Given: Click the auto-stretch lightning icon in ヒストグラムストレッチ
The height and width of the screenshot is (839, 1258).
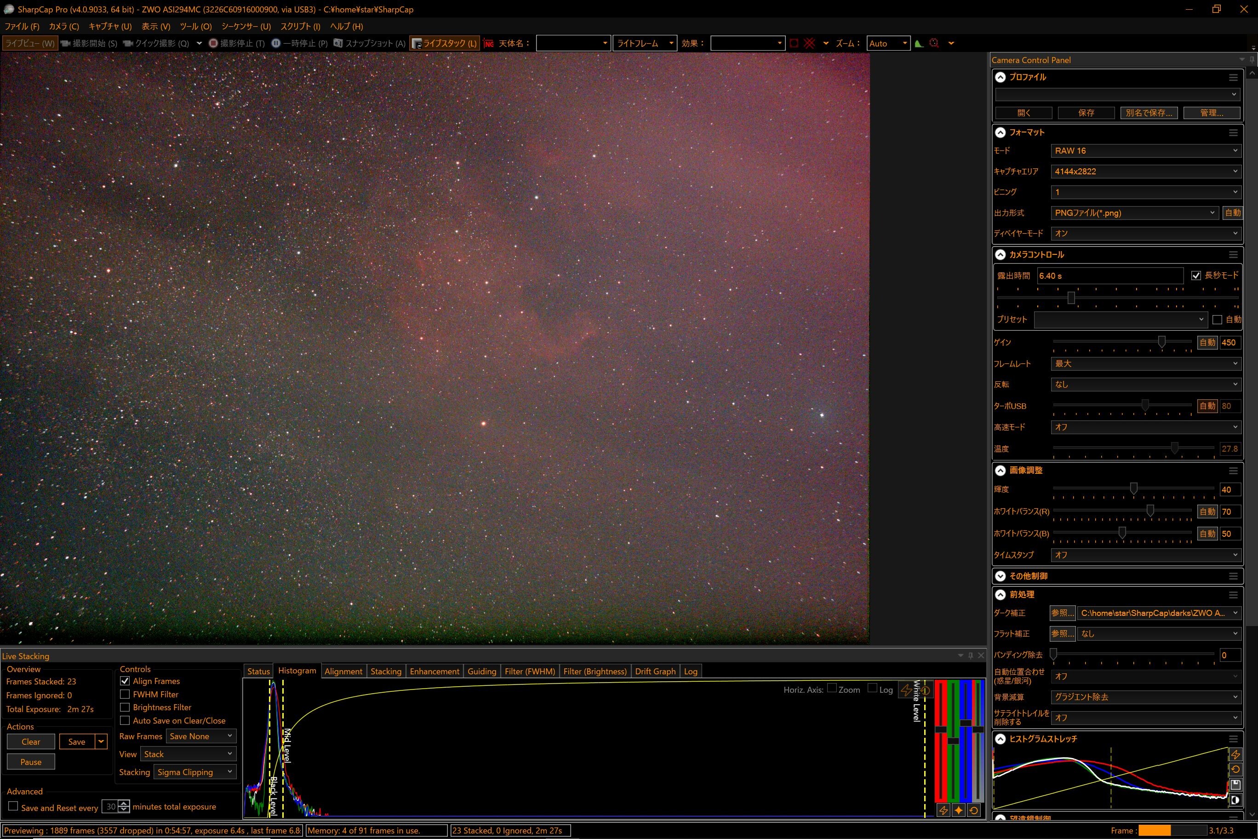Looking at the screenshot, I should pyautogui.click(x=1235, y=754).
